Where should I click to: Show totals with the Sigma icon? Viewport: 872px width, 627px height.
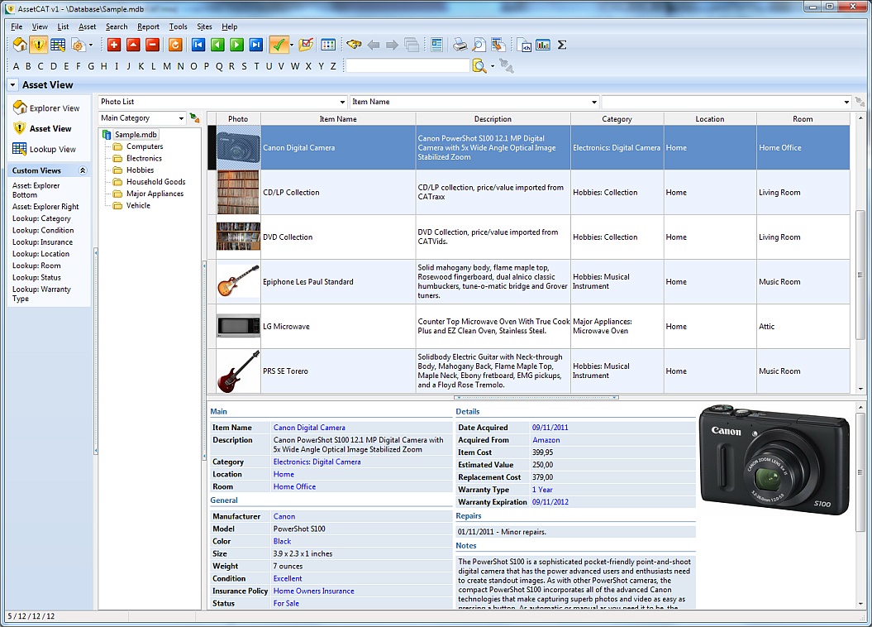[562, 44]
